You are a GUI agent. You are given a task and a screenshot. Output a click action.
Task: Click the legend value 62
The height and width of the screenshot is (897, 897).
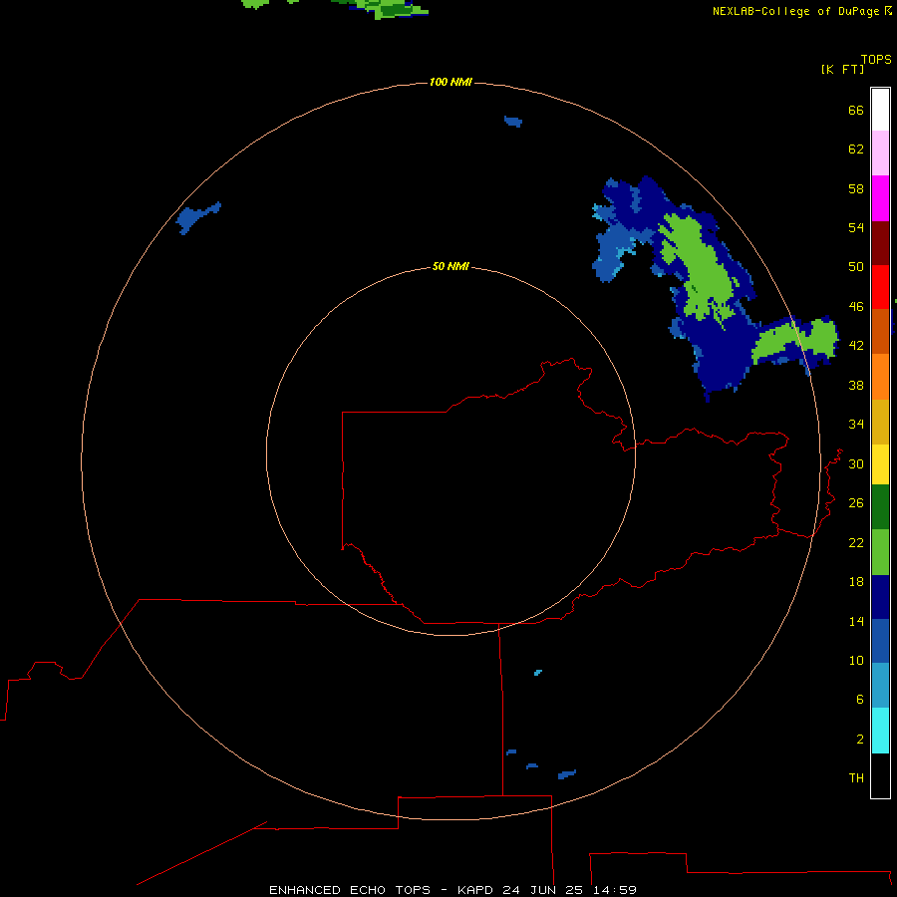pyautogui.click(x=856, y=149)
